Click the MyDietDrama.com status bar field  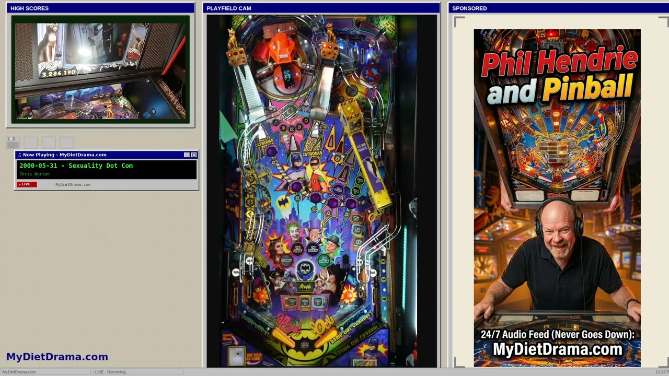tap(46, 372)
